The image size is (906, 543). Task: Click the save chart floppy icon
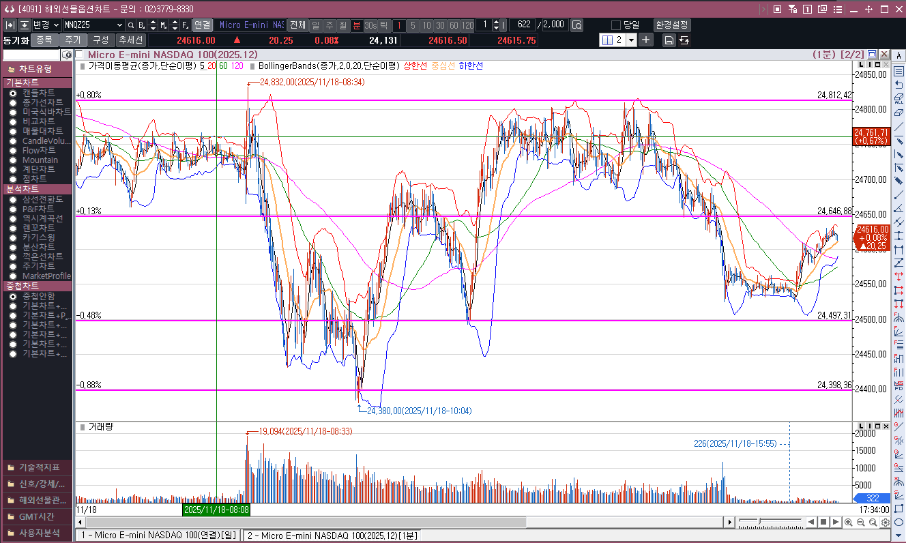point(669,40)
